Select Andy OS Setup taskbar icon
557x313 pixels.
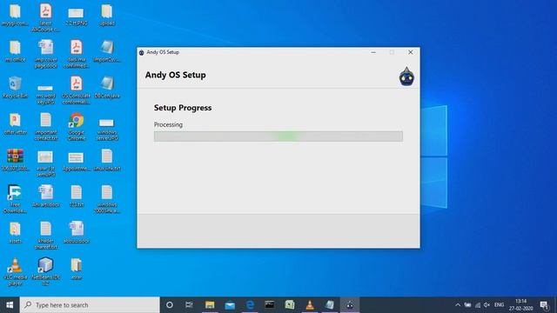[350, 305]
